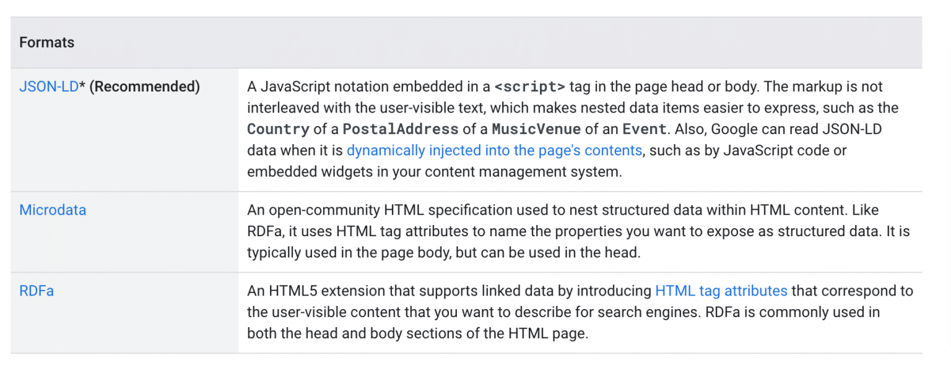Image resolution: width=951 pixels, height=366 pixels.
Task: Open the JSON-LD format link
Action: [49, 87]
